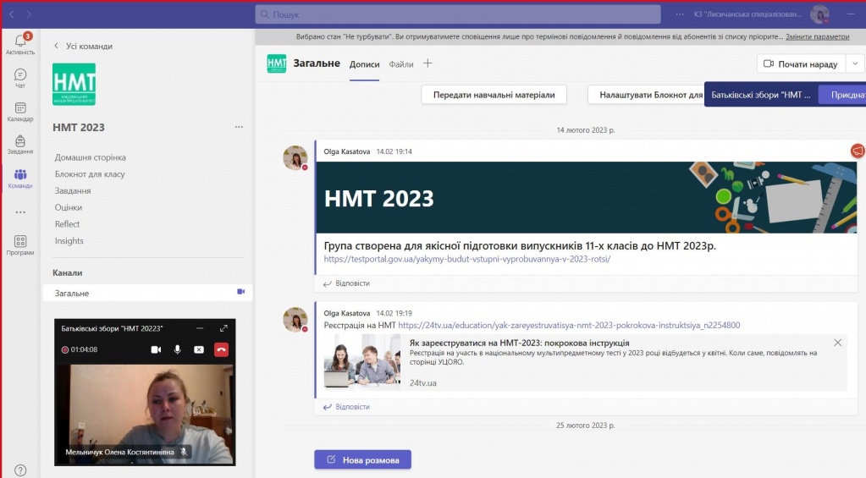Go back to Усі команди list

coord(83,46)
